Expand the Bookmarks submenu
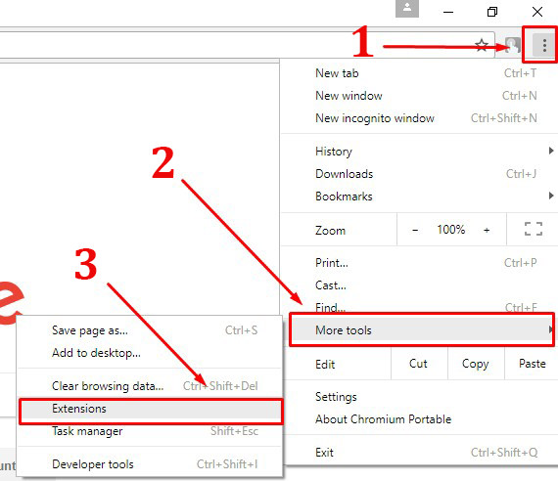The image size is (558, 481). click(x=419, y=197)
